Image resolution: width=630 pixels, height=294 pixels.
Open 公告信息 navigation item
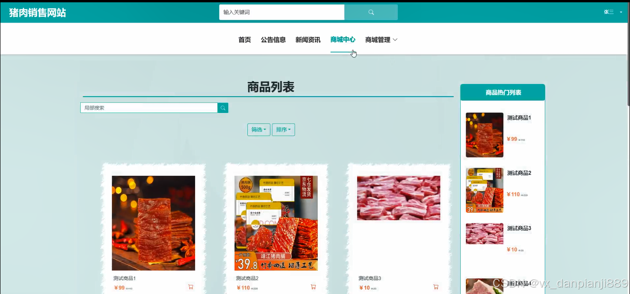point(273,40)
